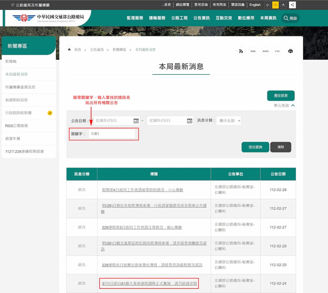328x293 pixels.
Task: Click 送出查詢 submit button
Action: (255, 147)
